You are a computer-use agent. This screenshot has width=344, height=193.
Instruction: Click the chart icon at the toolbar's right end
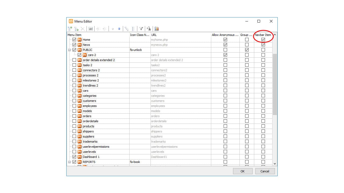(157, 29)
